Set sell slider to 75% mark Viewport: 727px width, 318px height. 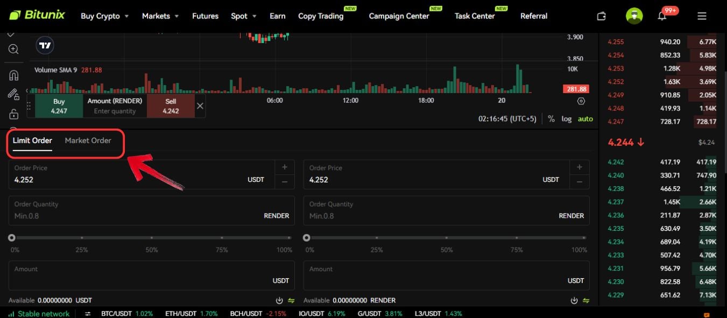pos(517,238)
